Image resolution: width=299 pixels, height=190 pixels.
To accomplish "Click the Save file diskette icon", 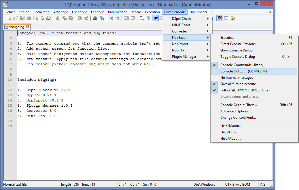I will (22, 18).
